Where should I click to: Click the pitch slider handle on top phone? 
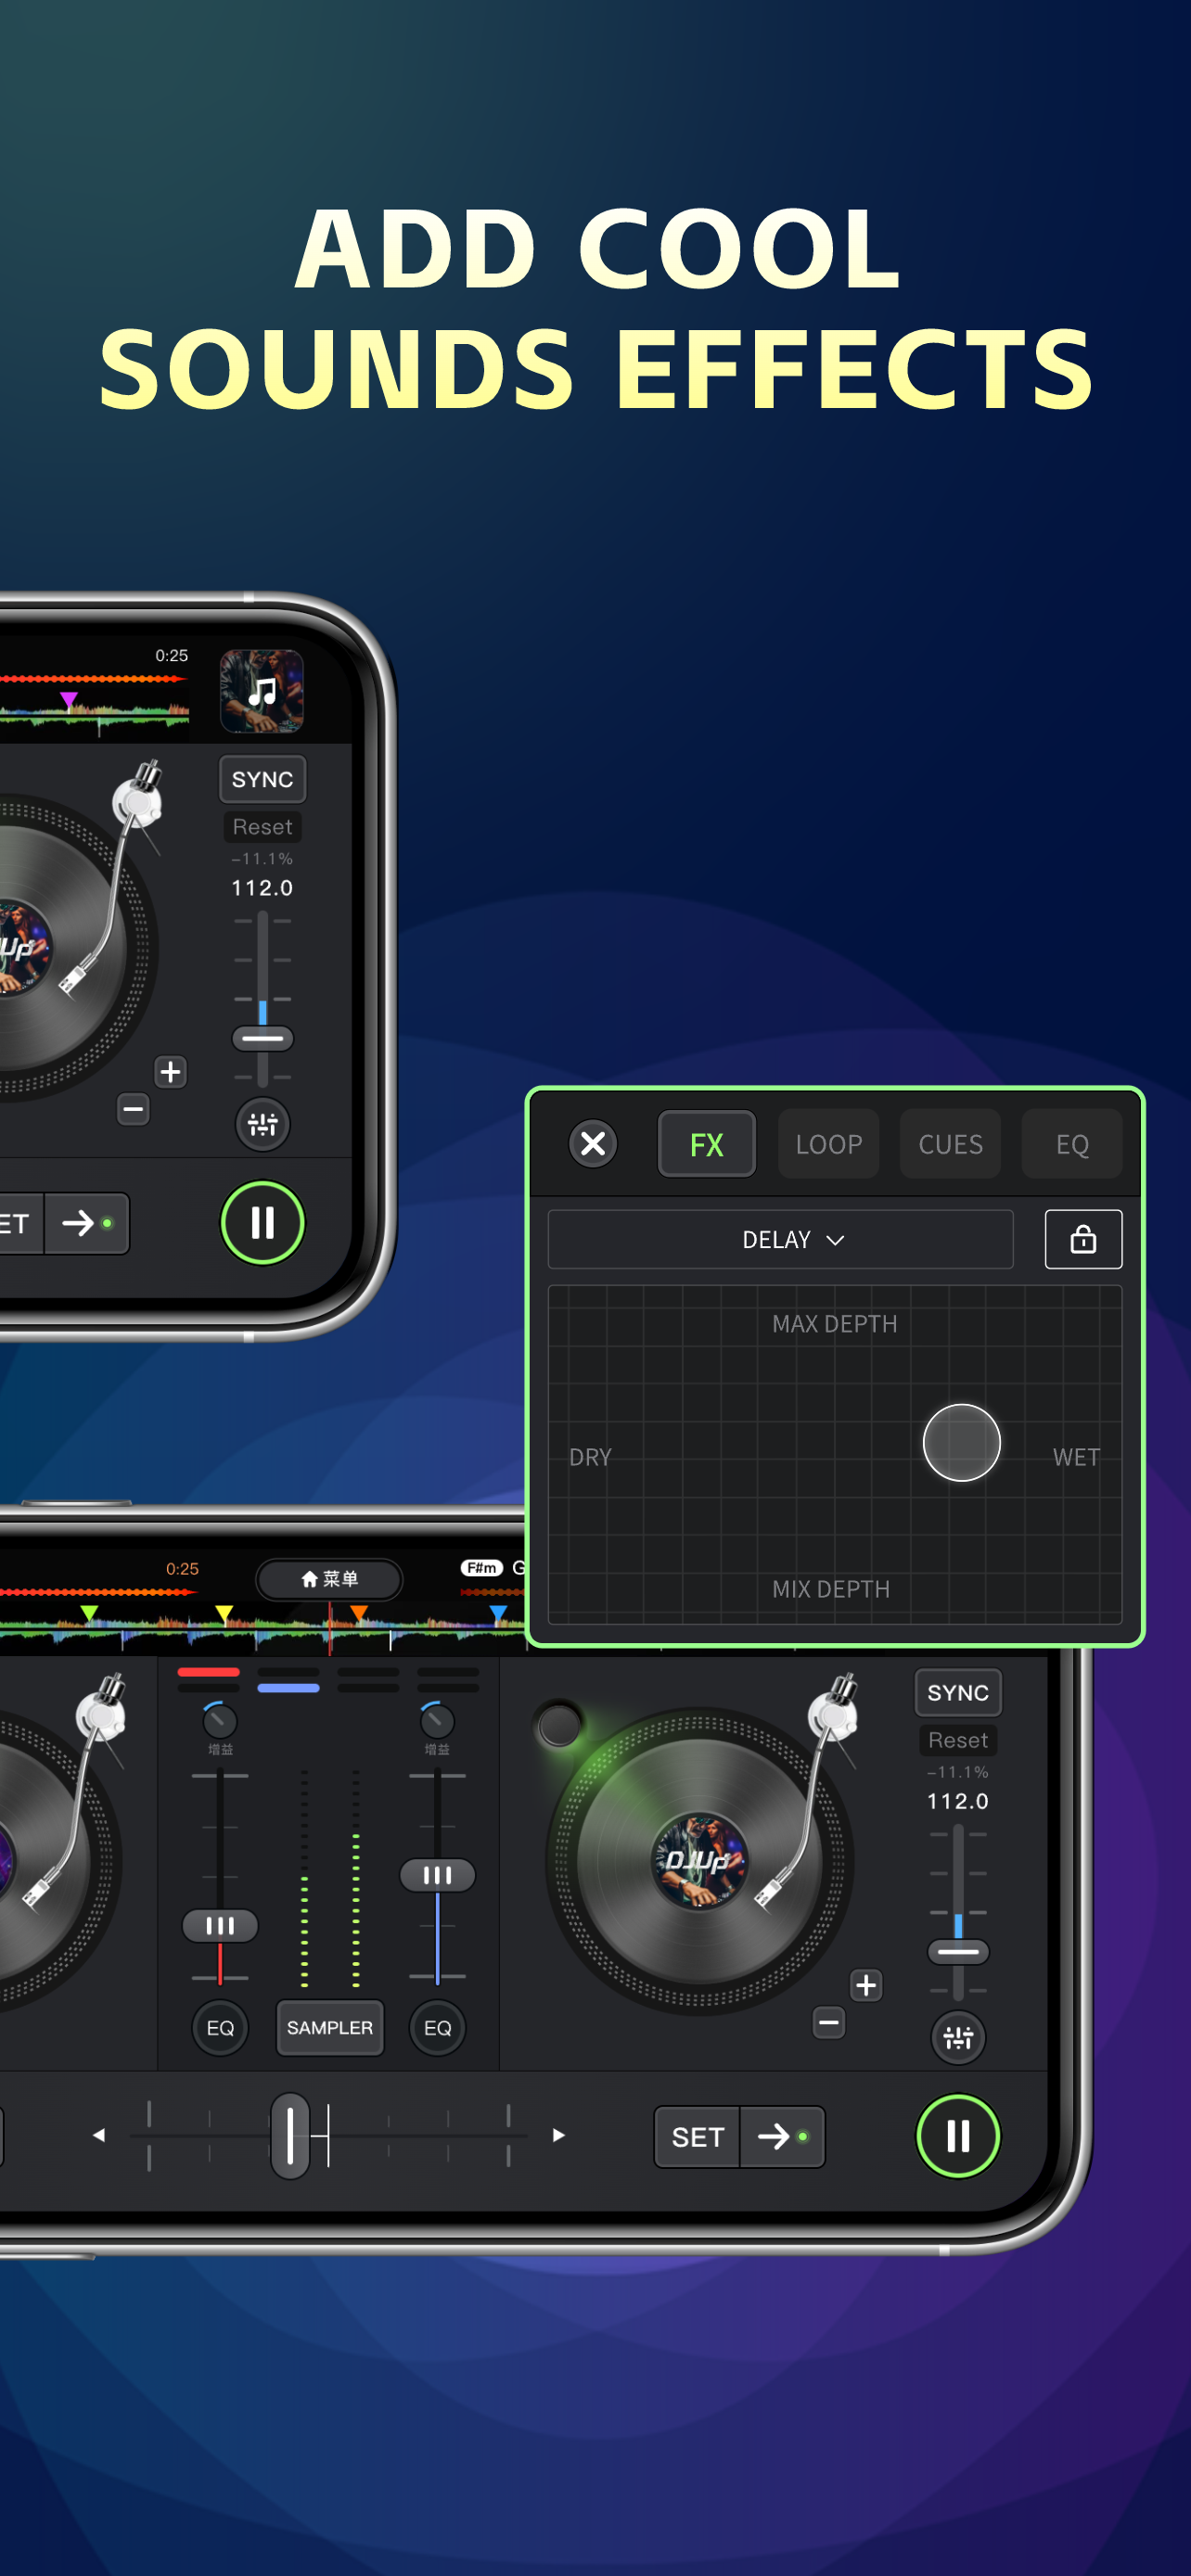click(x=262, y=1039)
